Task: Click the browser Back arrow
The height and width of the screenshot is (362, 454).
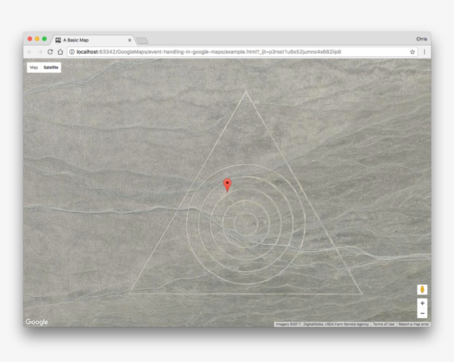Action: coord(30,52)
